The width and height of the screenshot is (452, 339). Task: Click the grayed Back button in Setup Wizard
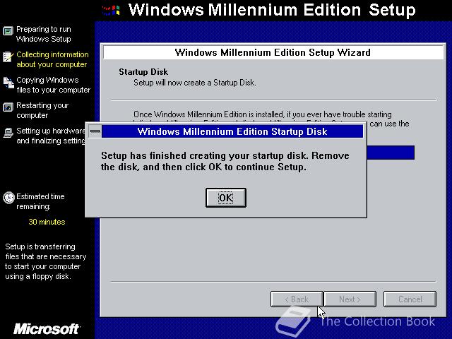pos(297,299)
